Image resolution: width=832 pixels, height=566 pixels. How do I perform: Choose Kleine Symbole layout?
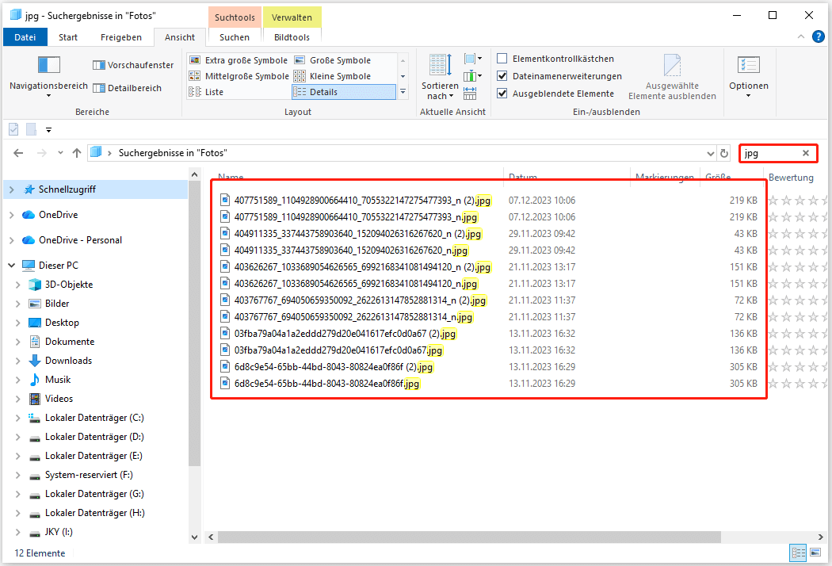[x=333, y=76]
